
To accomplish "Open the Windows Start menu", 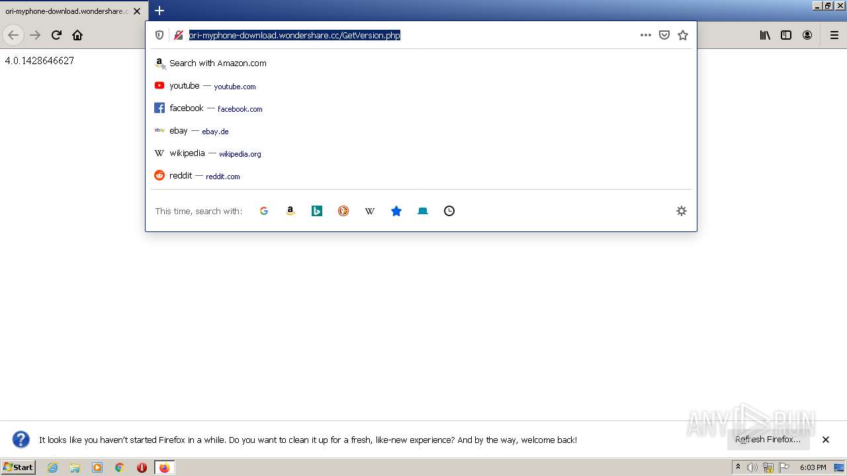I will 19,467.
